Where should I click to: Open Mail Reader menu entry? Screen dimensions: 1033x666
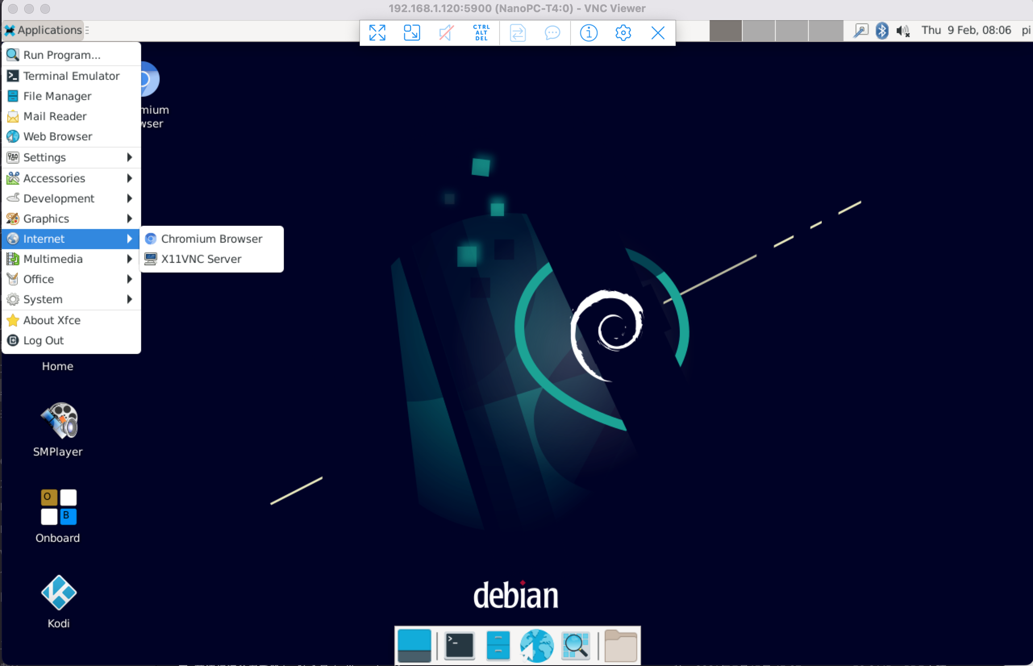(71, 117)
